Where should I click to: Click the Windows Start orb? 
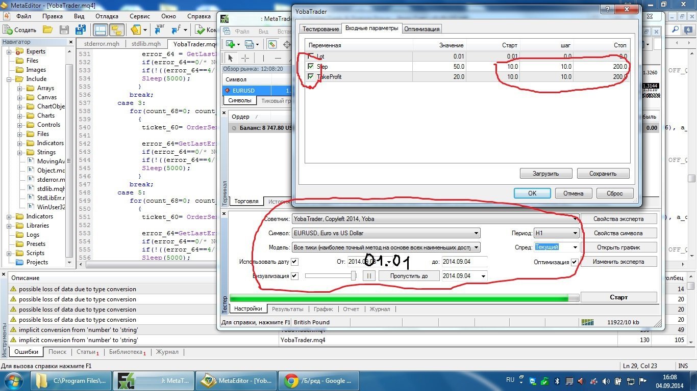[x=12, y=380]
